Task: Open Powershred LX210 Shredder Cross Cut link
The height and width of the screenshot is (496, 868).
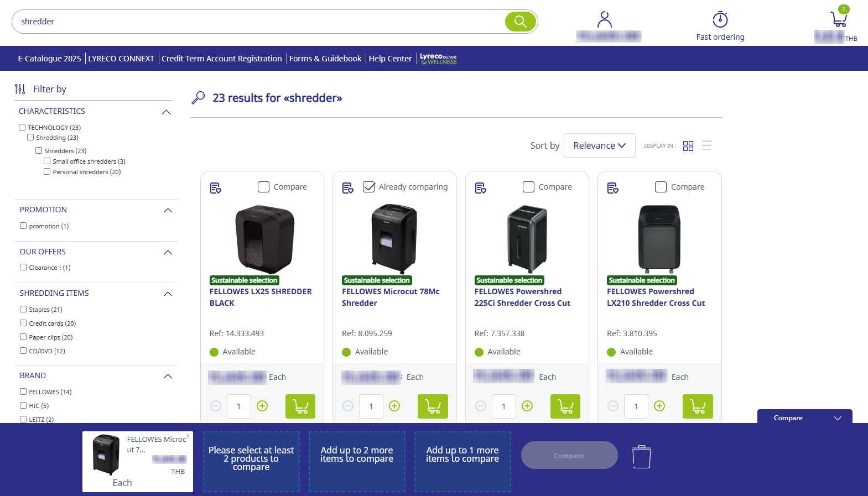Action: click(656, 297)
